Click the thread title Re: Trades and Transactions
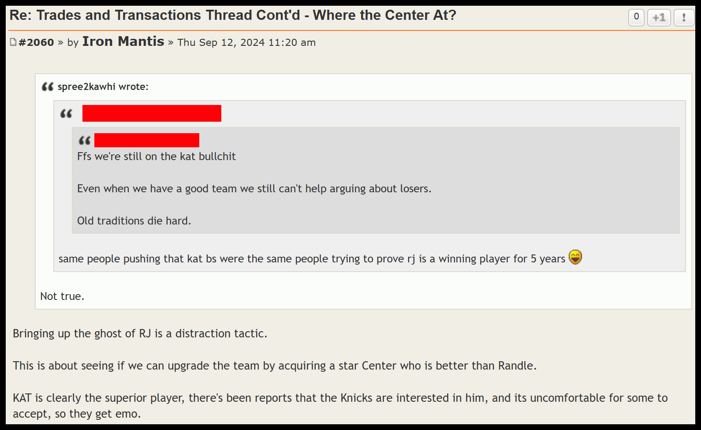This screenshot has width=701, height=430. click(233, 15)
